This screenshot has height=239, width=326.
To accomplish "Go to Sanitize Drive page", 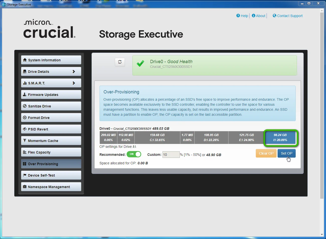I will (x=51, y=106).
